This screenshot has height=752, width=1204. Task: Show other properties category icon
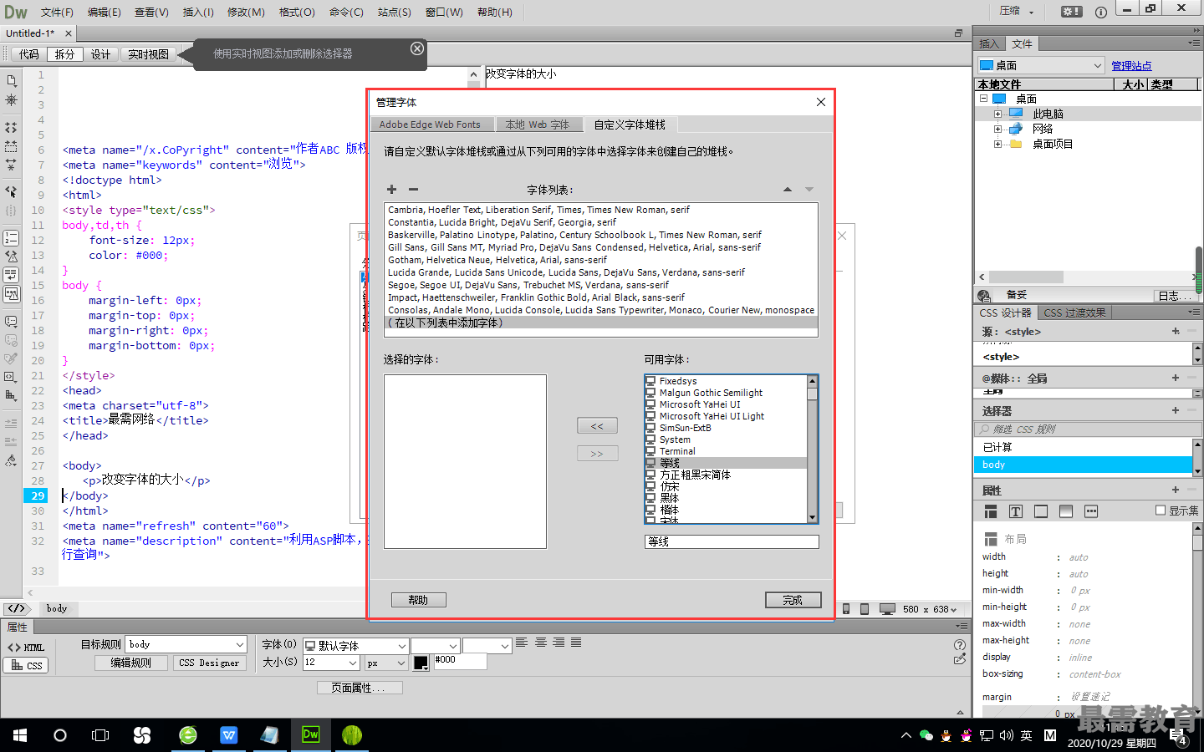coord(1091,511)
